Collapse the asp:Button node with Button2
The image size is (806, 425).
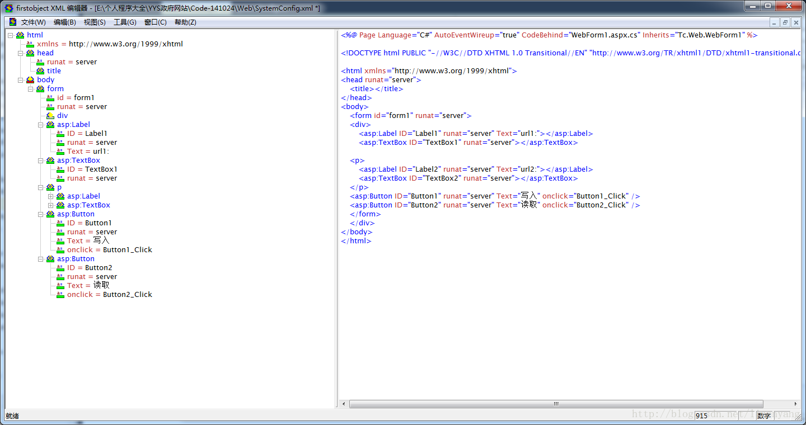click(x=41, y=259)
